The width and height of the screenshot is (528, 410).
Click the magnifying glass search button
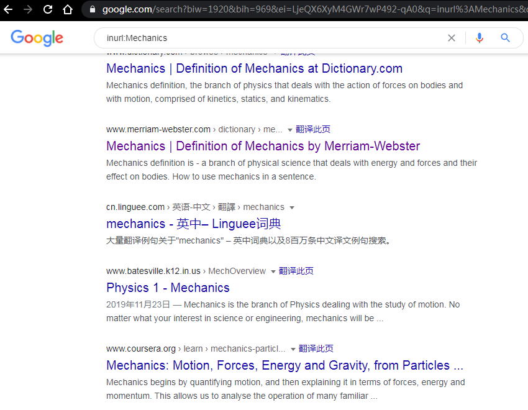(x=506, y=38)
